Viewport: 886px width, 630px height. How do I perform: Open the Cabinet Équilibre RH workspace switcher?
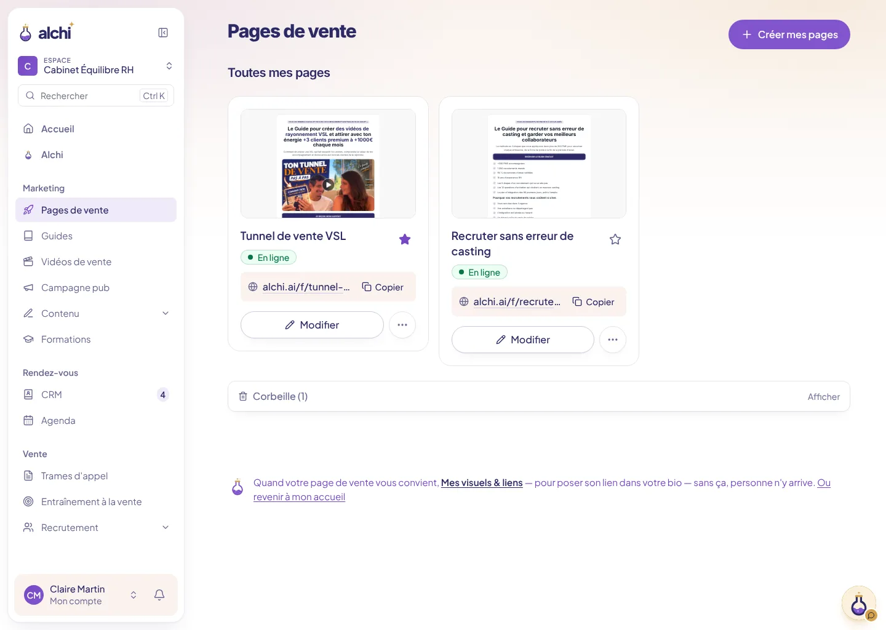[x=96, y=66]
